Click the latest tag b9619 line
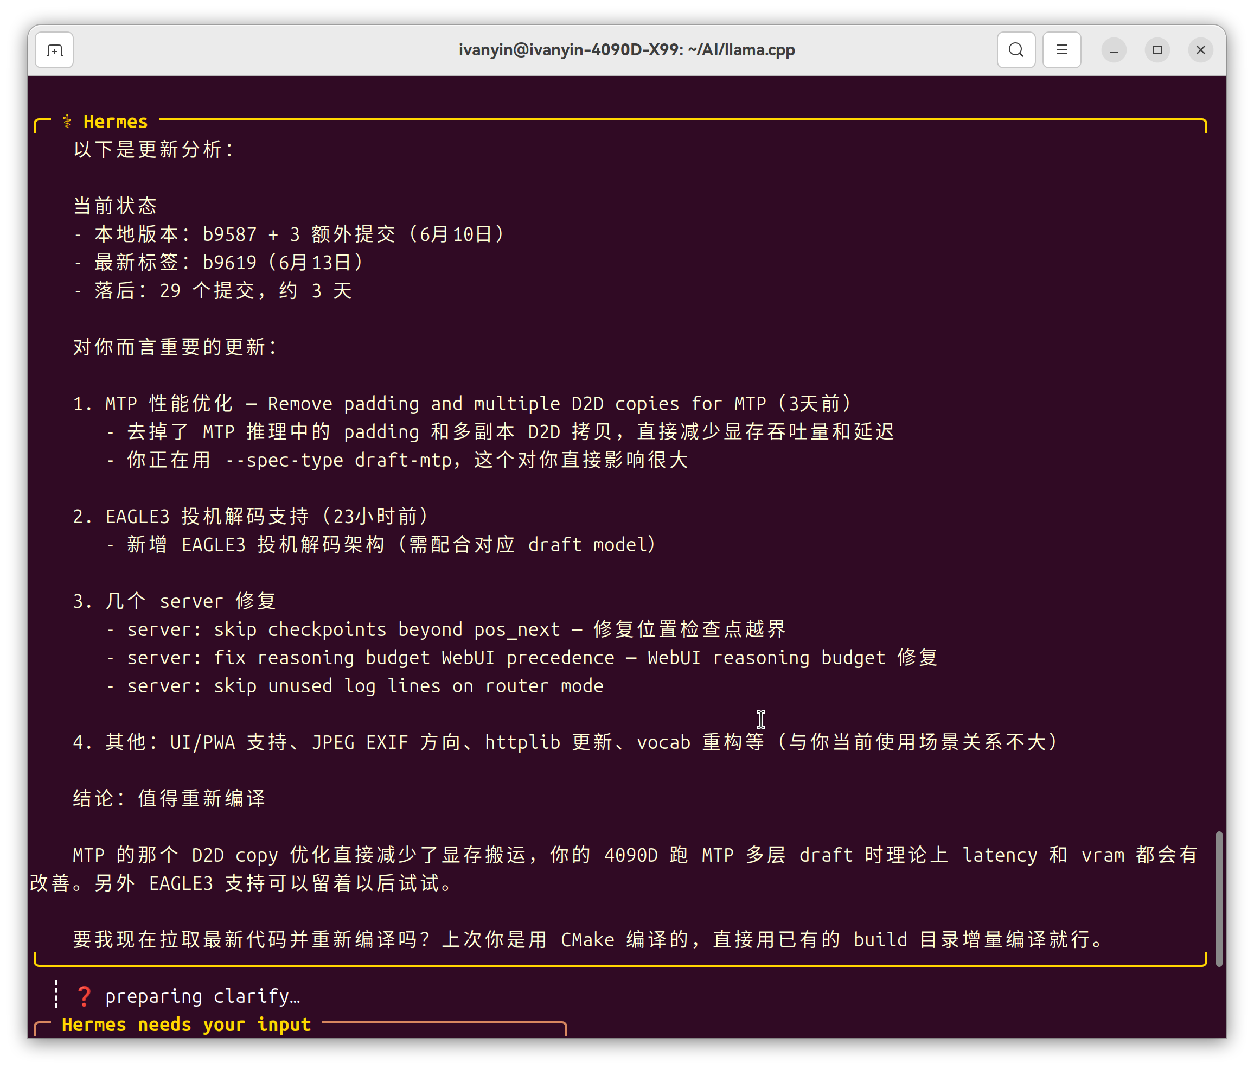Image resolution: width=1254 pixels, height=1069 pixels. click(219, 263)
